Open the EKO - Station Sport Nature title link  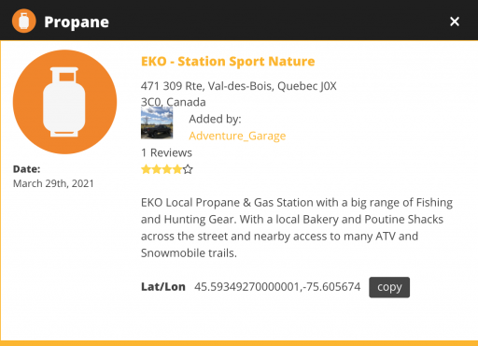[x=228, y=62]
